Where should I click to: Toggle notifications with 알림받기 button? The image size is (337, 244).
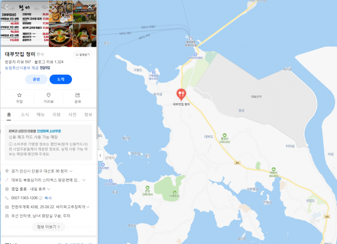tap(83, 54)
